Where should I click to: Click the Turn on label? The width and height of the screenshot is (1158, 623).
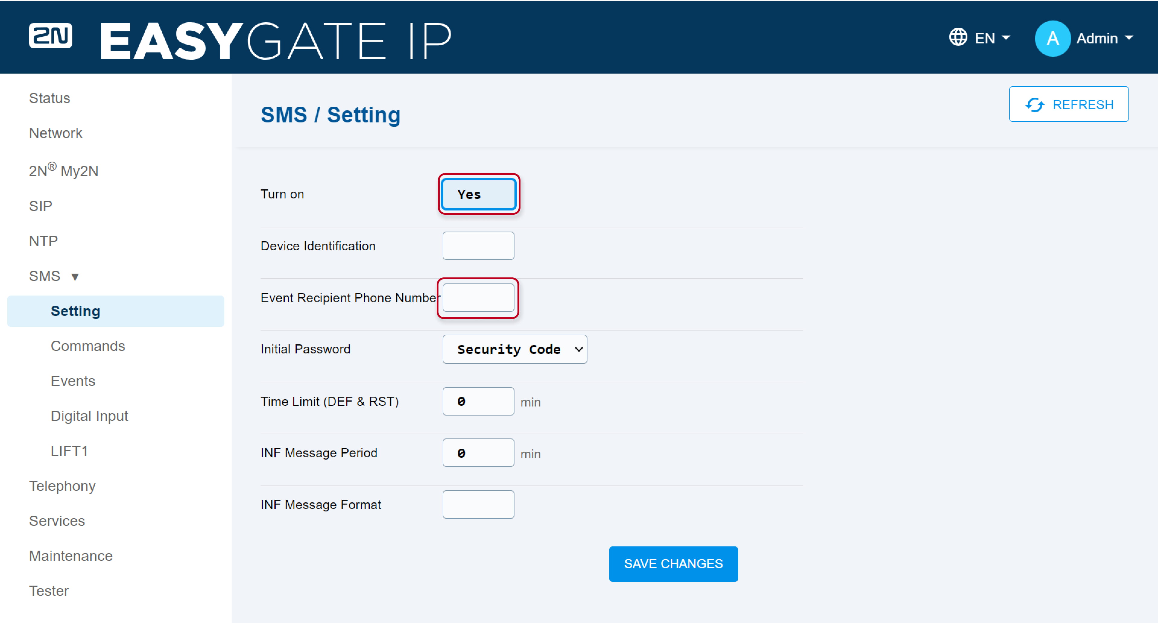(282, 194)
